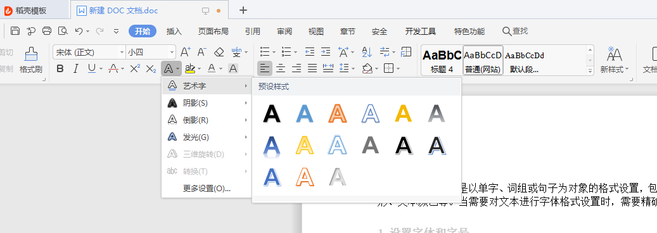Toggle character shading gray A button
The width and height of the screenshot is (657, 233).
[x=233, y=68]
